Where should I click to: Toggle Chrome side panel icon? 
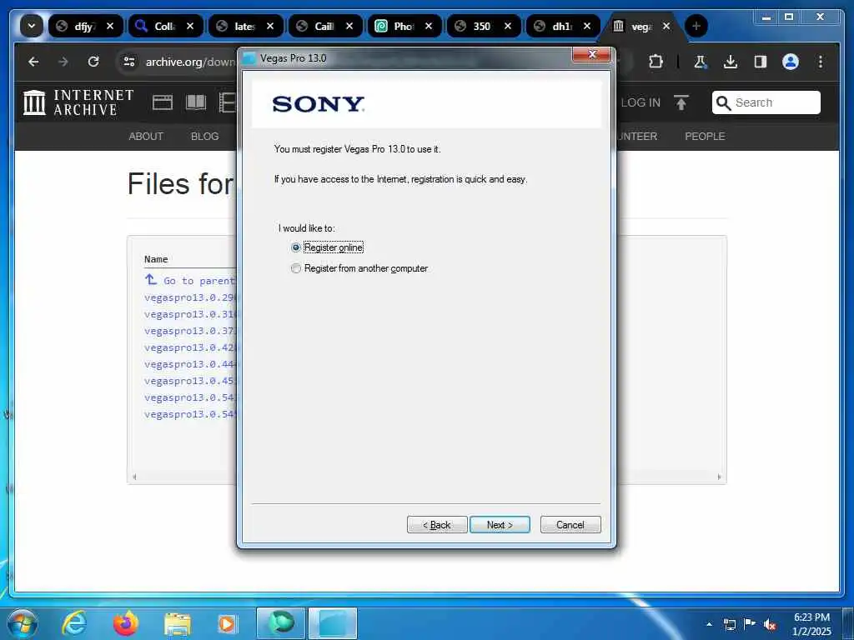click(761, 62)
